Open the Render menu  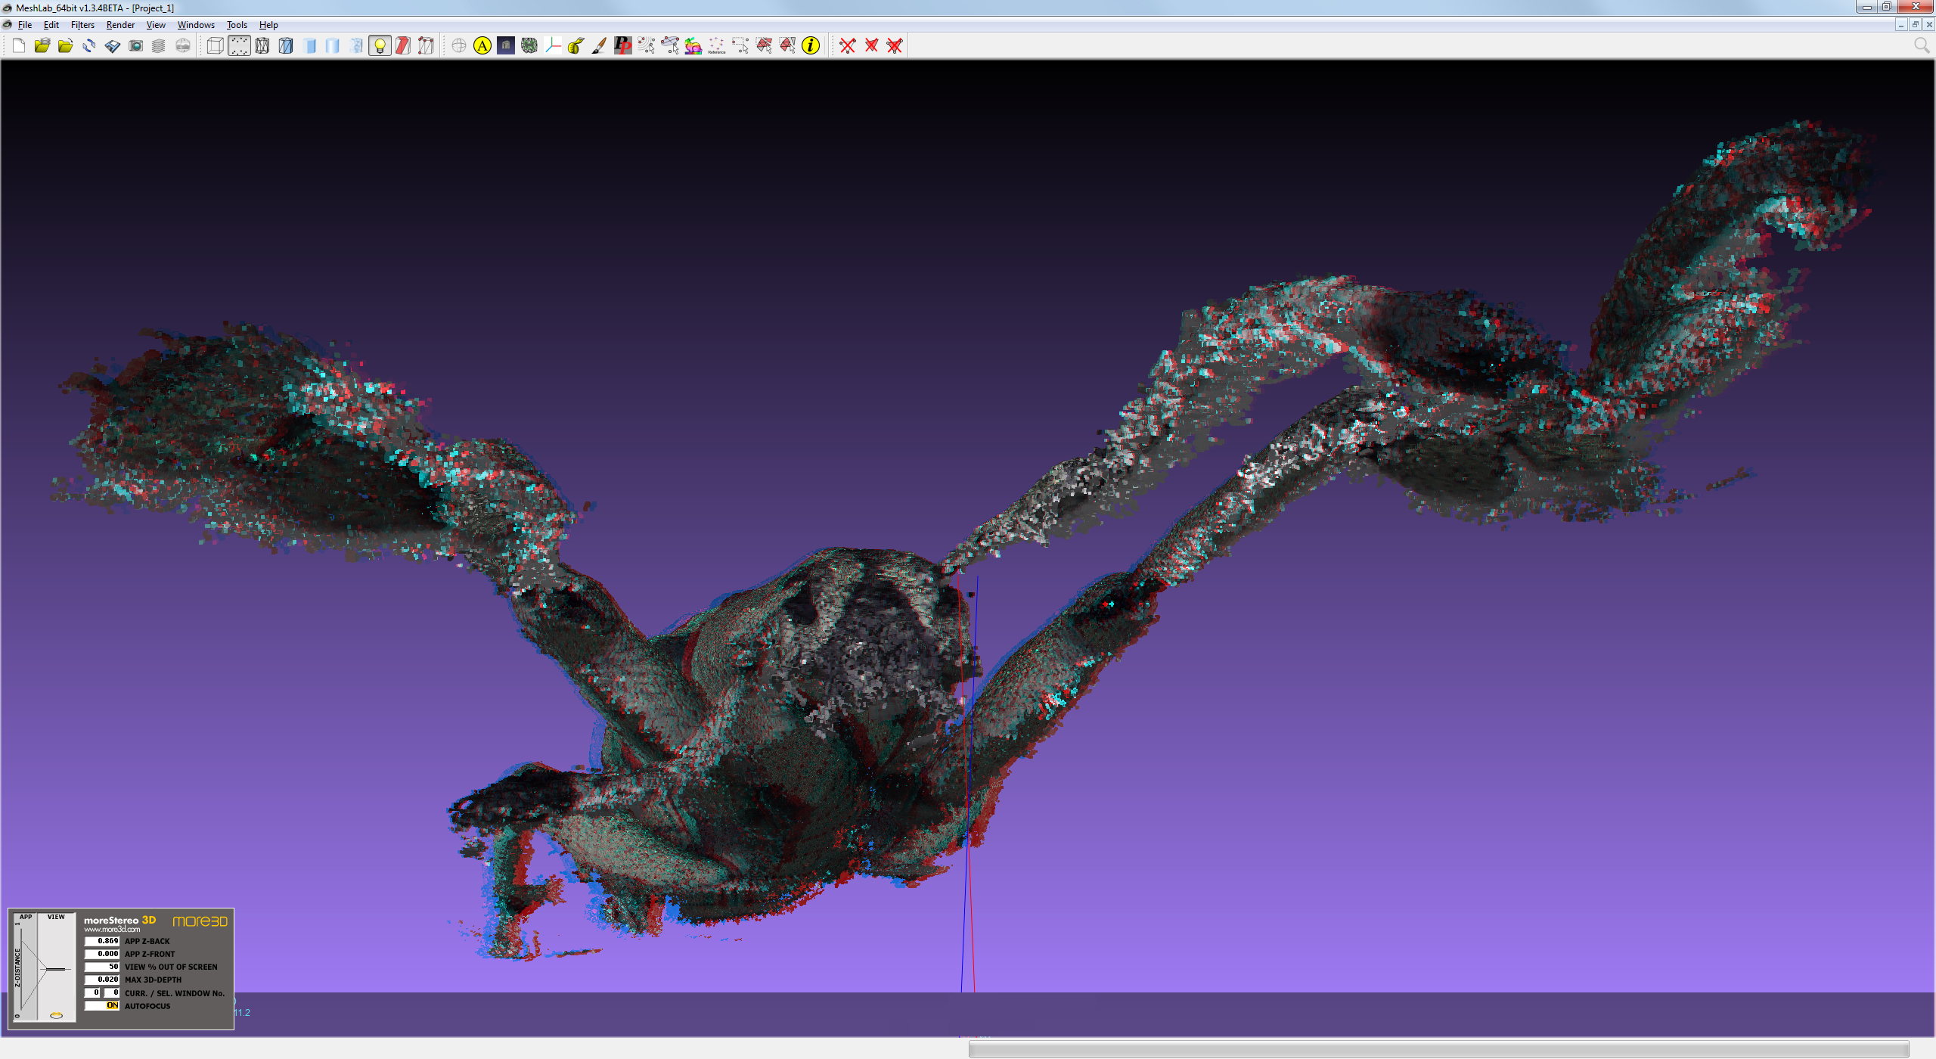(x=120, y=25)
